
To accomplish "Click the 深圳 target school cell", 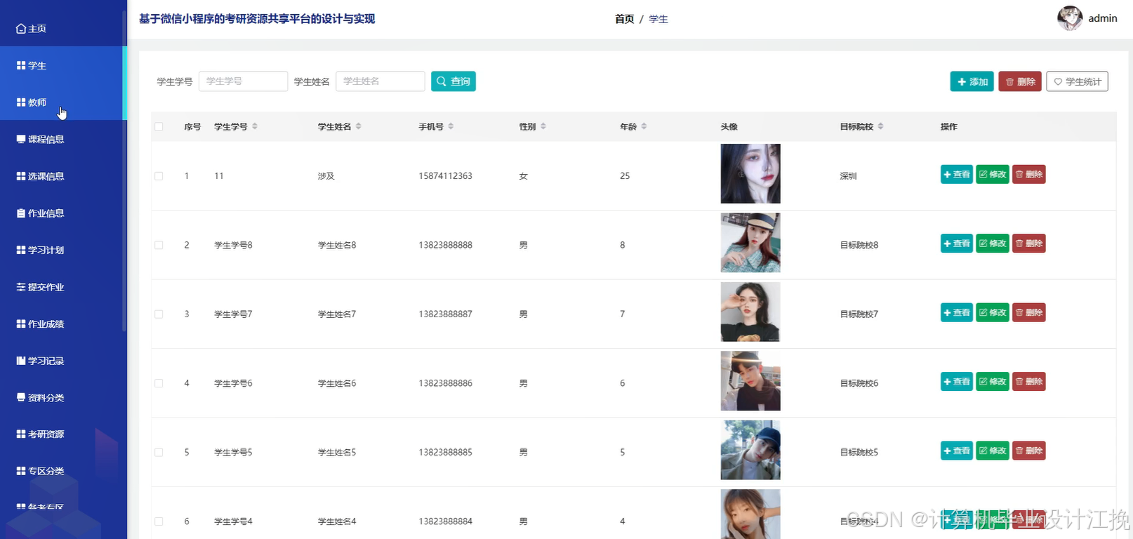I will point(849,176).
